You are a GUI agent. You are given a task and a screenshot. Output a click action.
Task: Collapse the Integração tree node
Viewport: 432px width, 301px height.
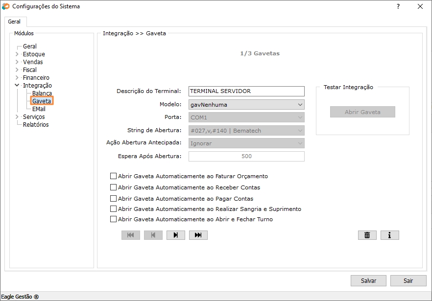coord(17,86)
